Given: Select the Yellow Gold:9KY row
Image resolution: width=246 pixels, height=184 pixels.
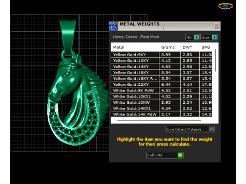Looking at the screenshot, I should tap(161, 55).
